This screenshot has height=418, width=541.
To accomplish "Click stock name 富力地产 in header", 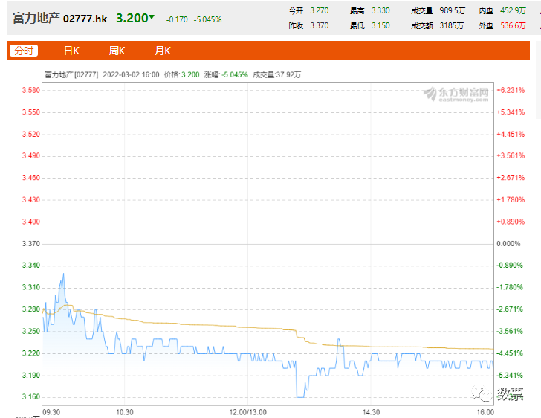I will click(36, 18).
